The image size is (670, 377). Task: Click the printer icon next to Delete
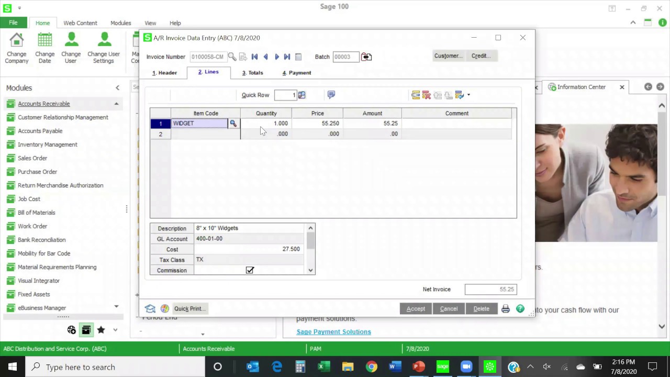[506, 308]
